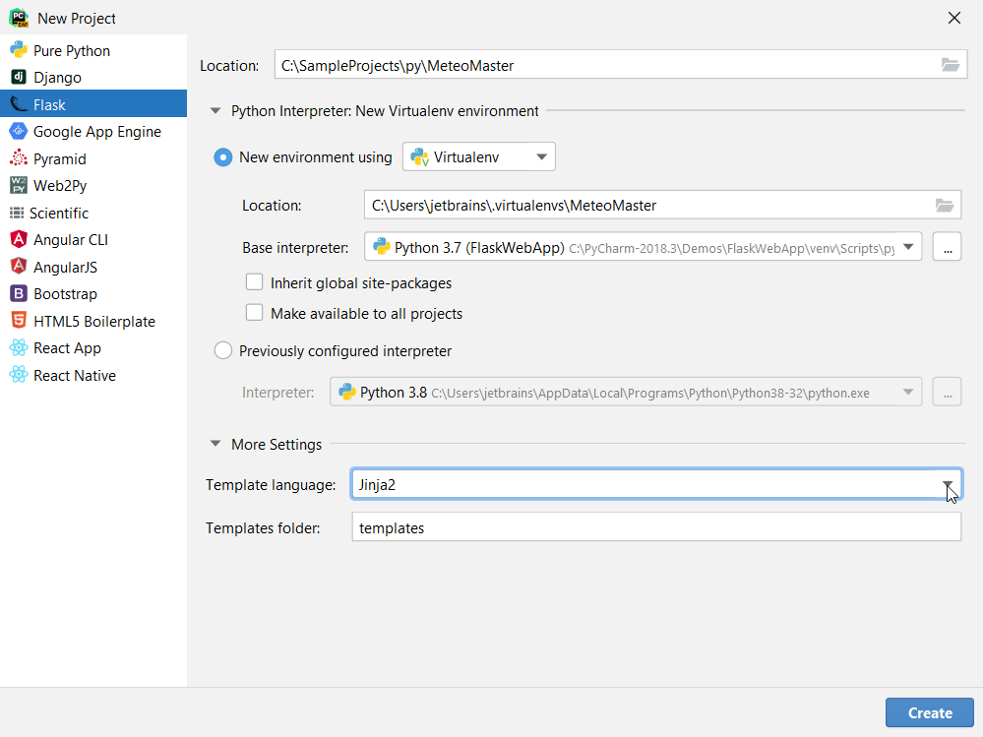
Task: Select Pure Python in project list
Action: pos(71,51)
